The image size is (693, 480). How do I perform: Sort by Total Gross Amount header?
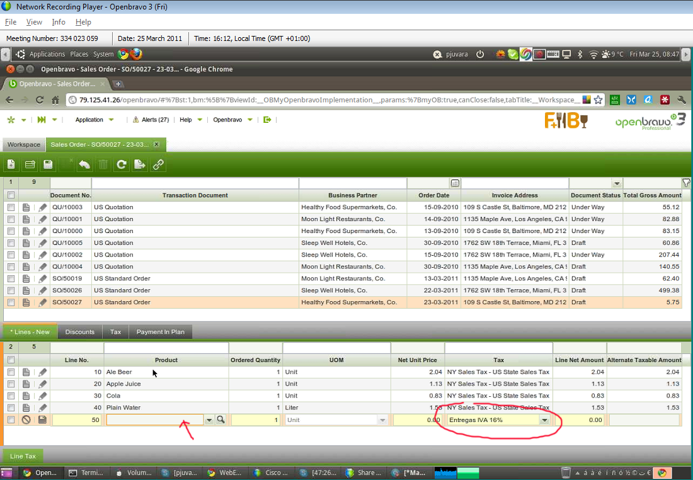(x=652, y=195)
